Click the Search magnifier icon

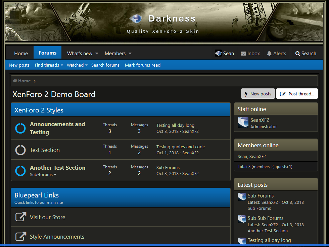coord(297,54)
